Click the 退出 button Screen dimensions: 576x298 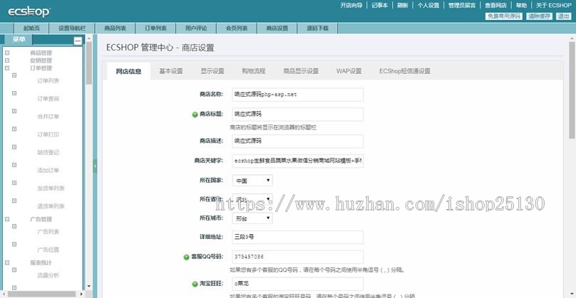tap(563, 16)
